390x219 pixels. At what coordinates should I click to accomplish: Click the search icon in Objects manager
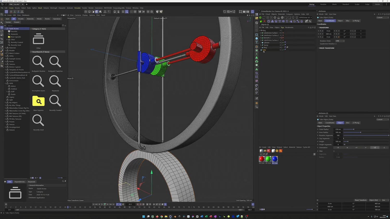click(309, 28)
